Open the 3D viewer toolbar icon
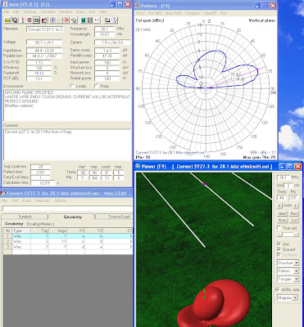The height and width of the screenshot is (327, 304). 36,20
